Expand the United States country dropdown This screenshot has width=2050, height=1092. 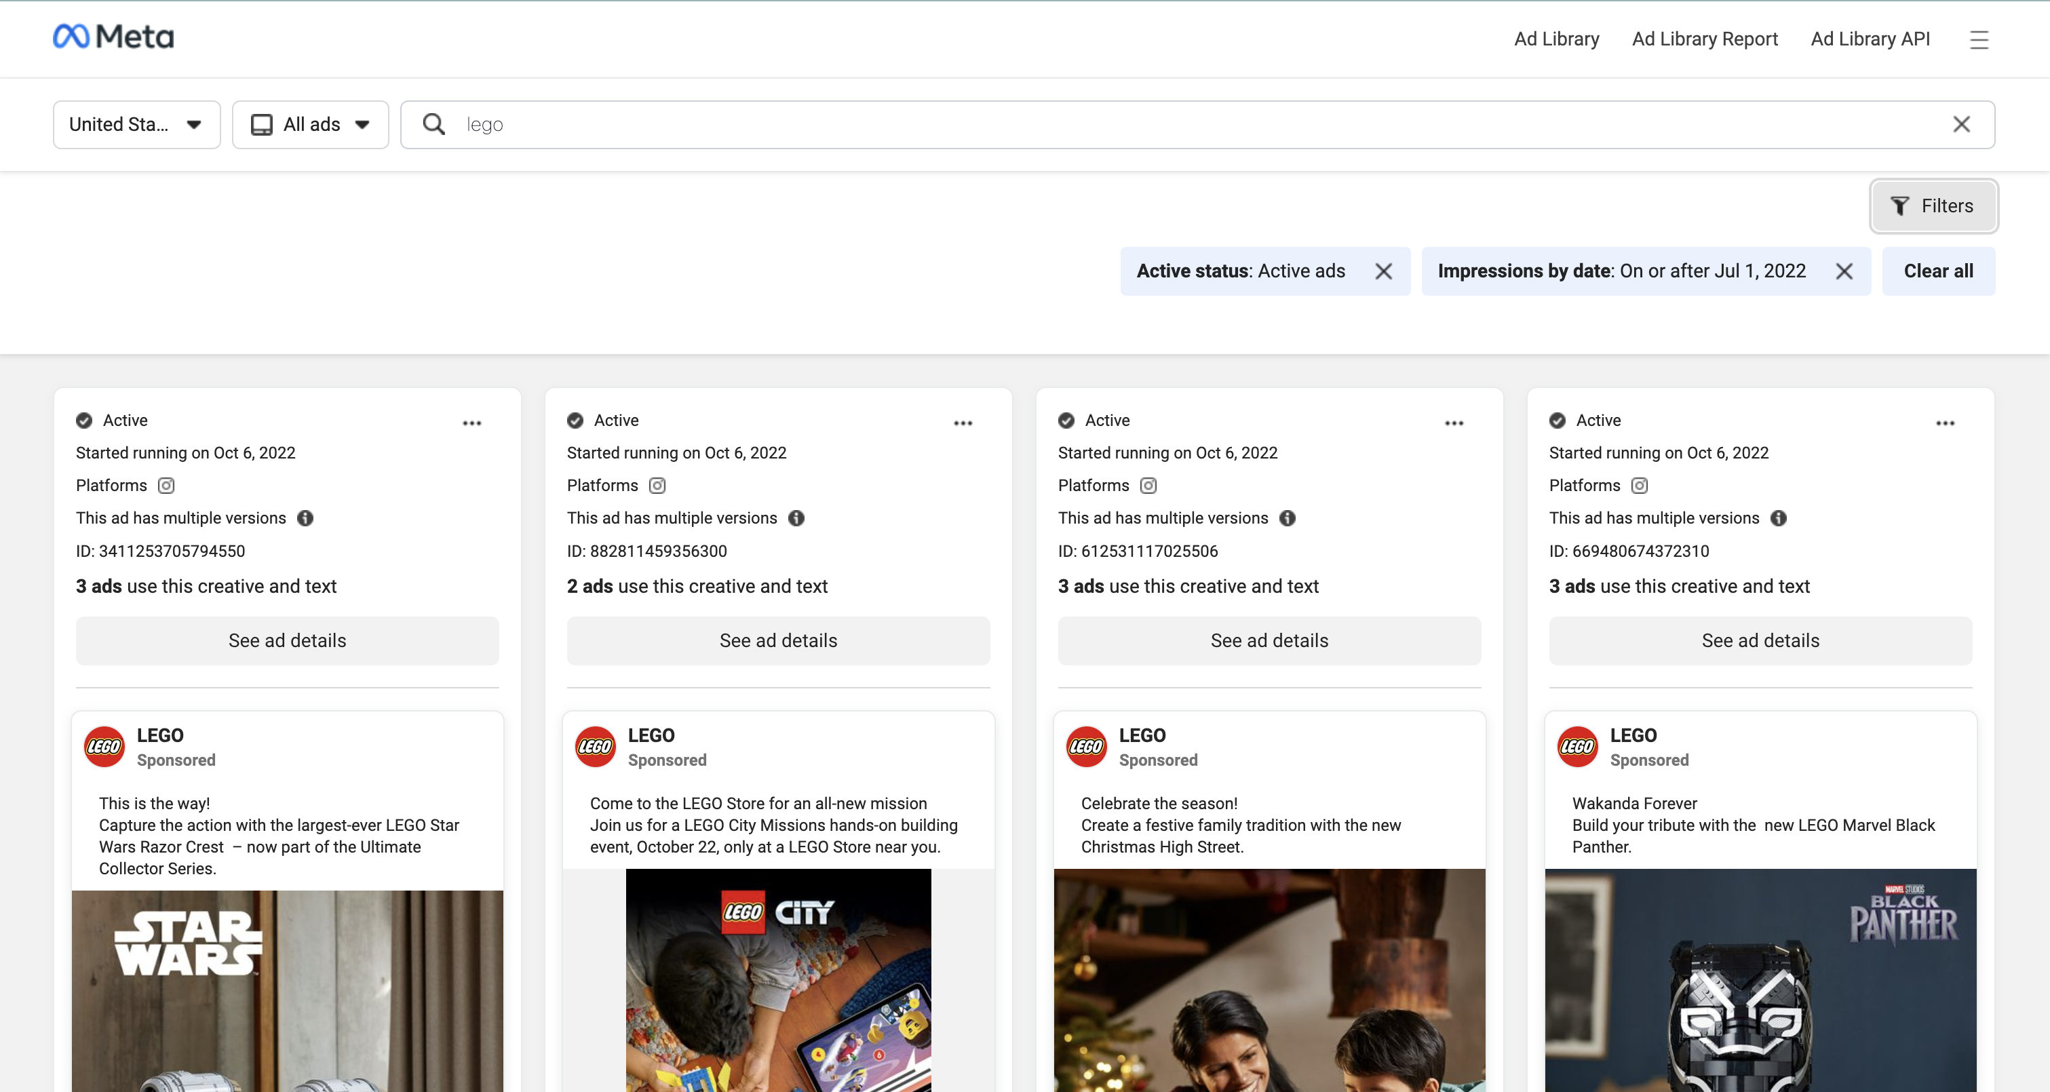click(137, 124)
